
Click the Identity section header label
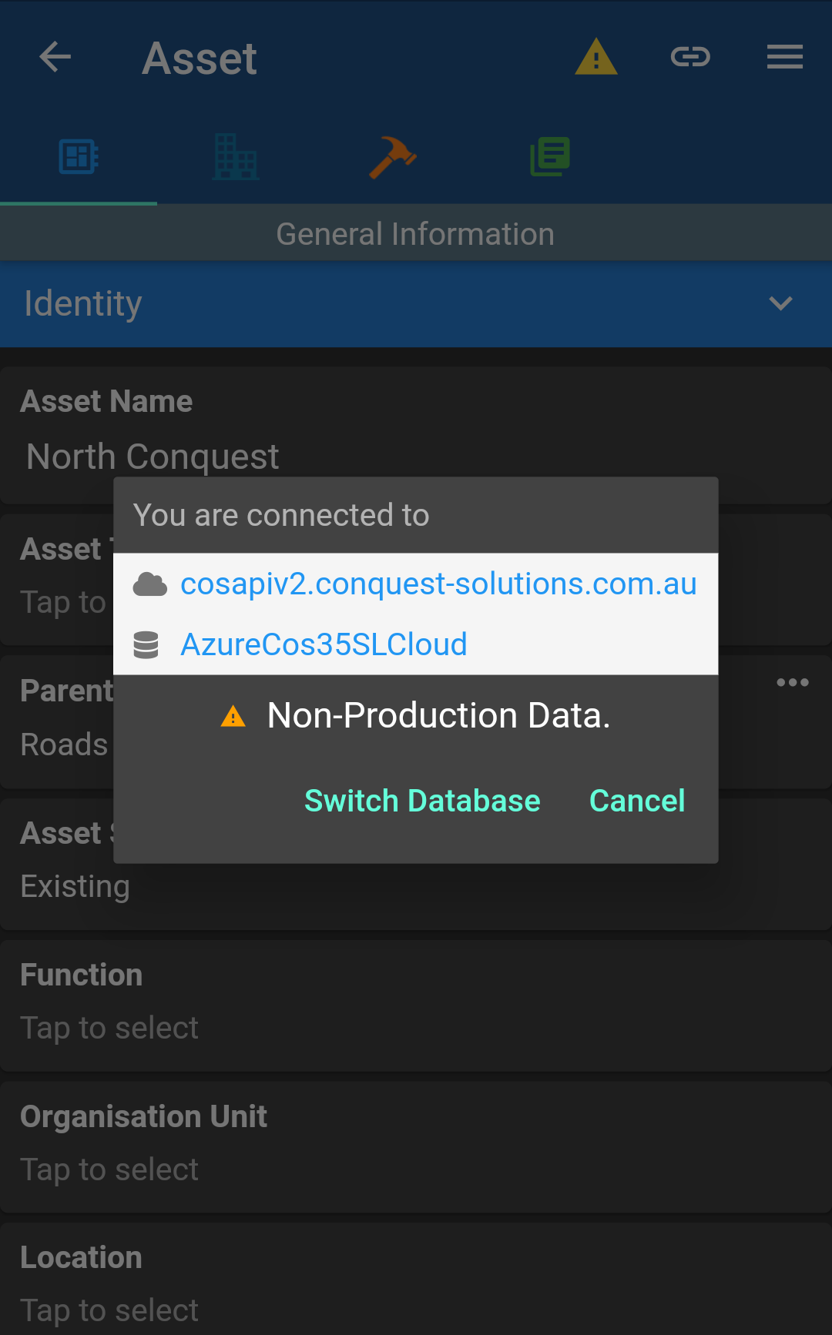[83, 303]
